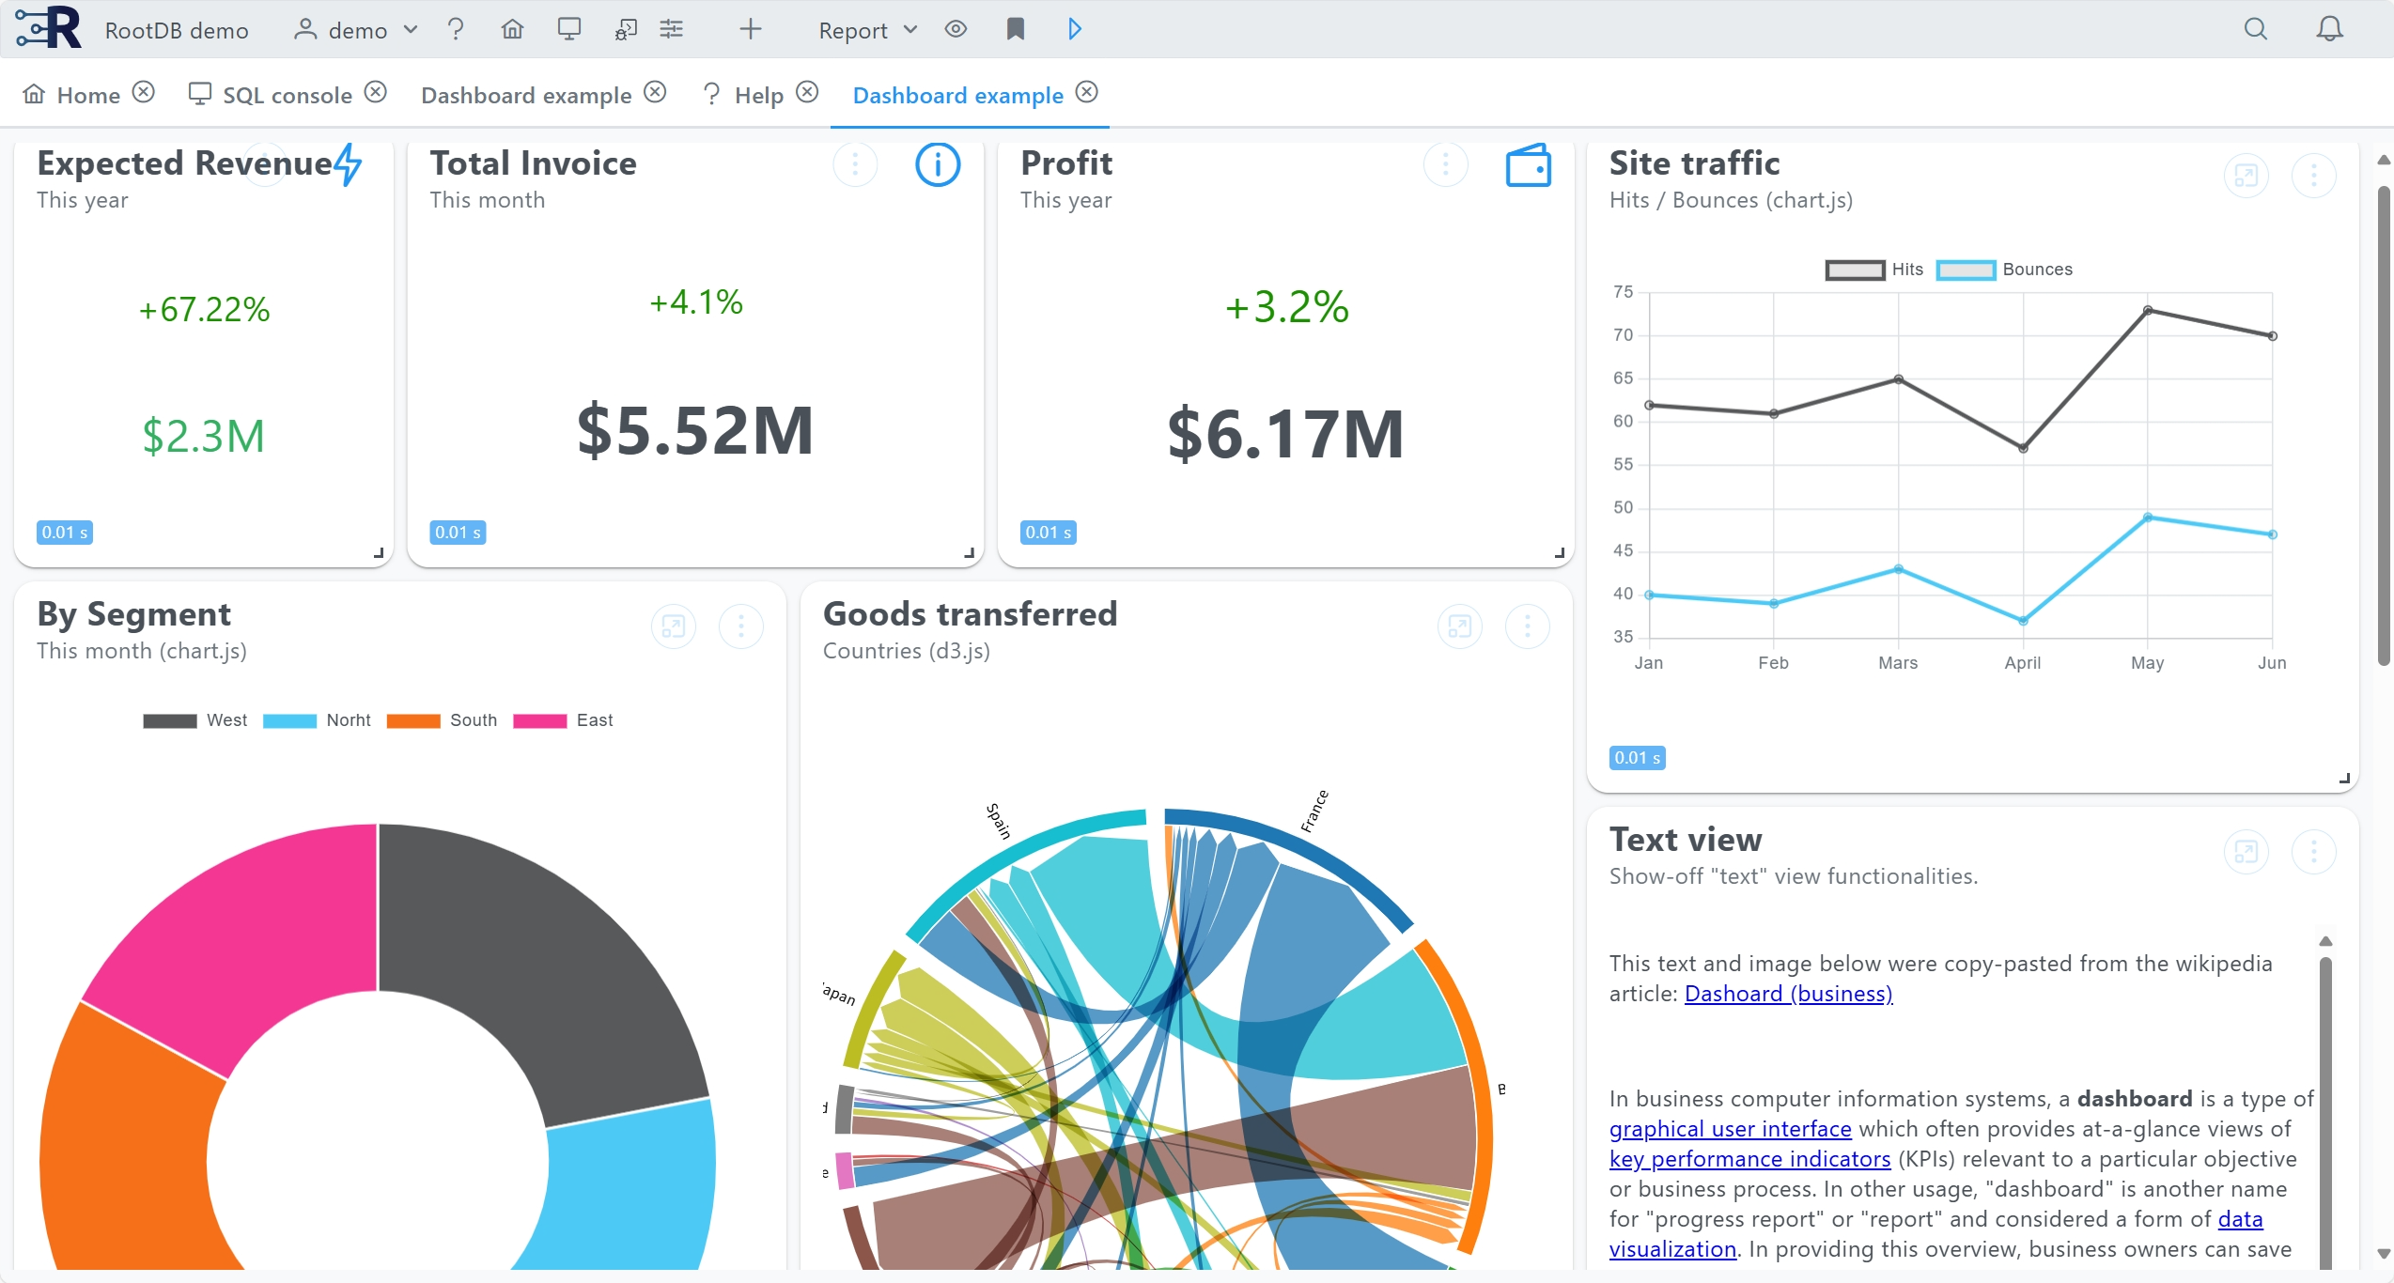Image resolution: width=2394 pixels, height=1283 pixels.
Task: Open the demo user dropdown
Action: [x=355, y=30]
